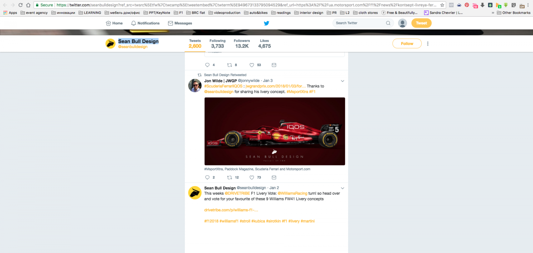This screenshot has height=253, width=533.
Task: Click the Twitter bird logo
Action: pos(266,23)
